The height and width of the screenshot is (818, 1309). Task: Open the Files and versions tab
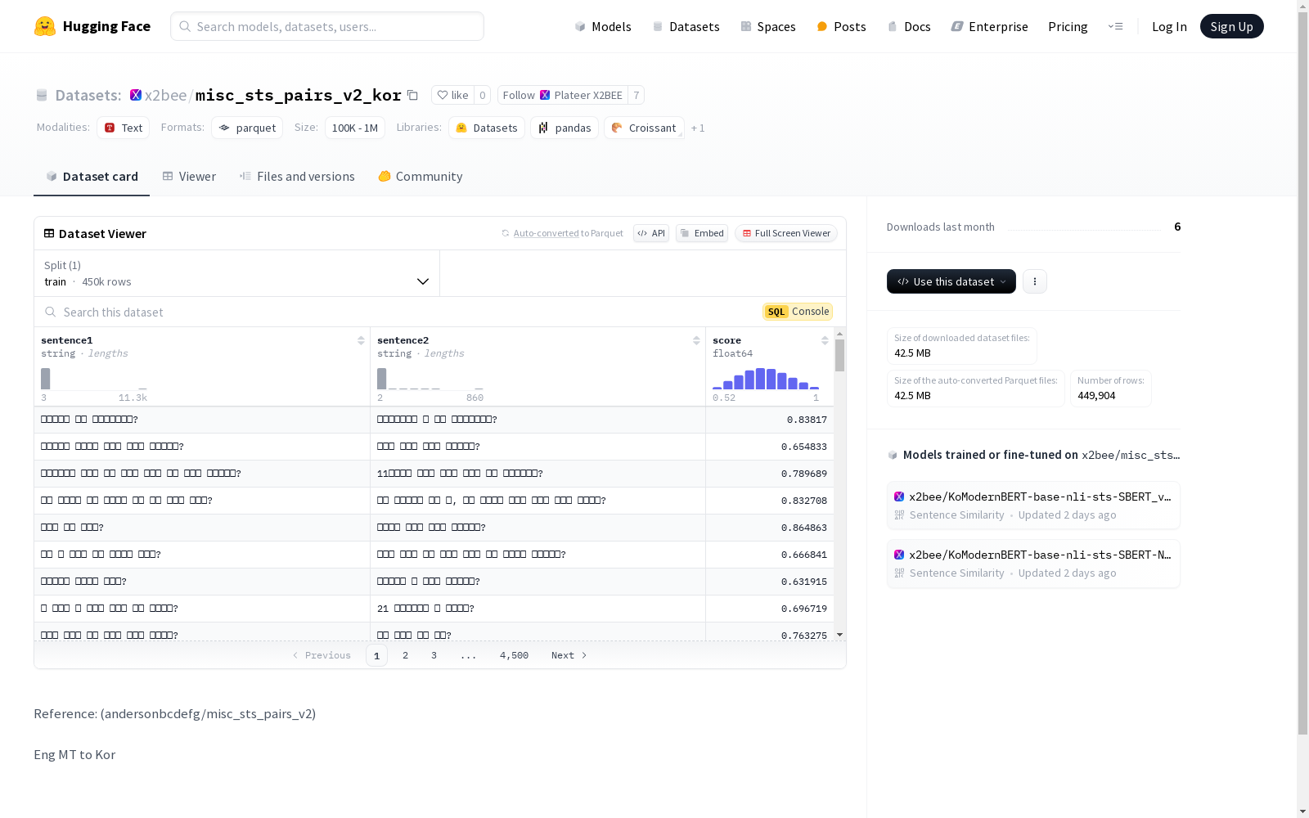297,177
